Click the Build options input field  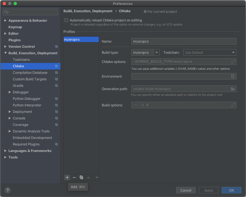click(x=184, y=105)
